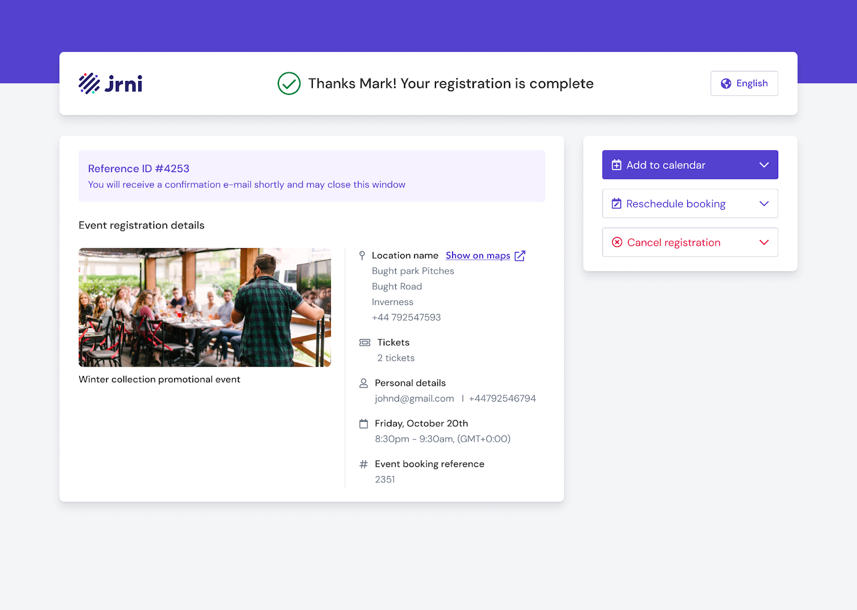Click the calendar icon beside Friday, October 20th

(x=364, y=423)
